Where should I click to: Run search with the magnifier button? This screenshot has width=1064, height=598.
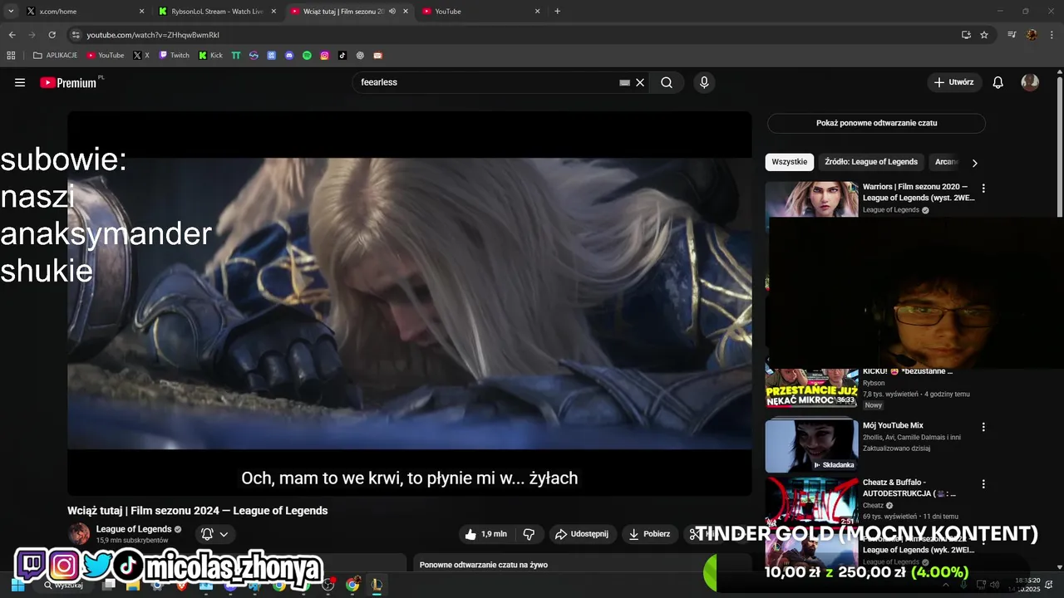click(x=667, y=82)
